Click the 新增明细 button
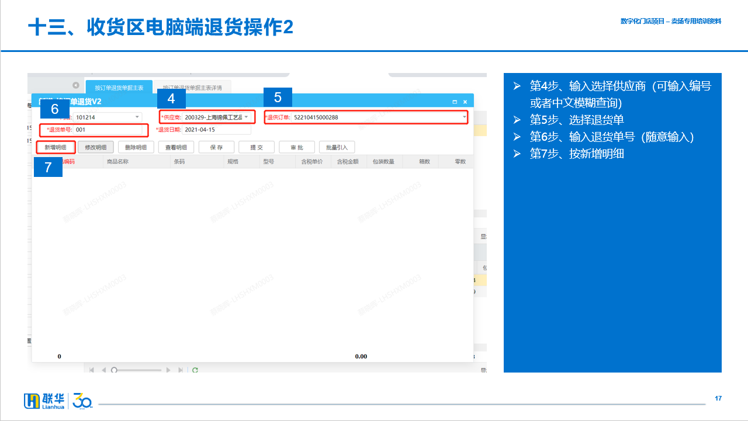This screenshot has width=748, height=421. pyautogui.click(x=56, y=147)
